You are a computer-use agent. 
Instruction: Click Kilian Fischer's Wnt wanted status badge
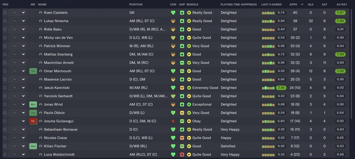point(33,146)
